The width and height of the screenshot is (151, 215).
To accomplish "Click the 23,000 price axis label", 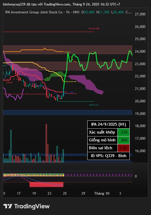I will (x=140, y=64).
